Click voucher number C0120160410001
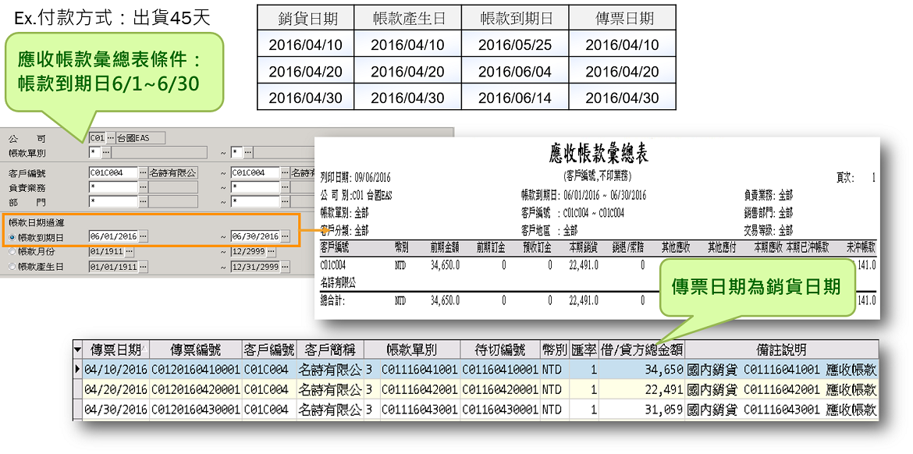Image resolution: width=913 pixels, height=454 pixels. click(196, 369)
